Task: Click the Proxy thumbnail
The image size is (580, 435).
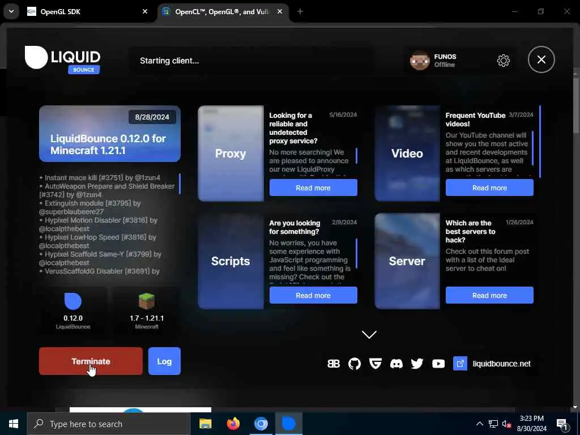Action: pos(231,153)
